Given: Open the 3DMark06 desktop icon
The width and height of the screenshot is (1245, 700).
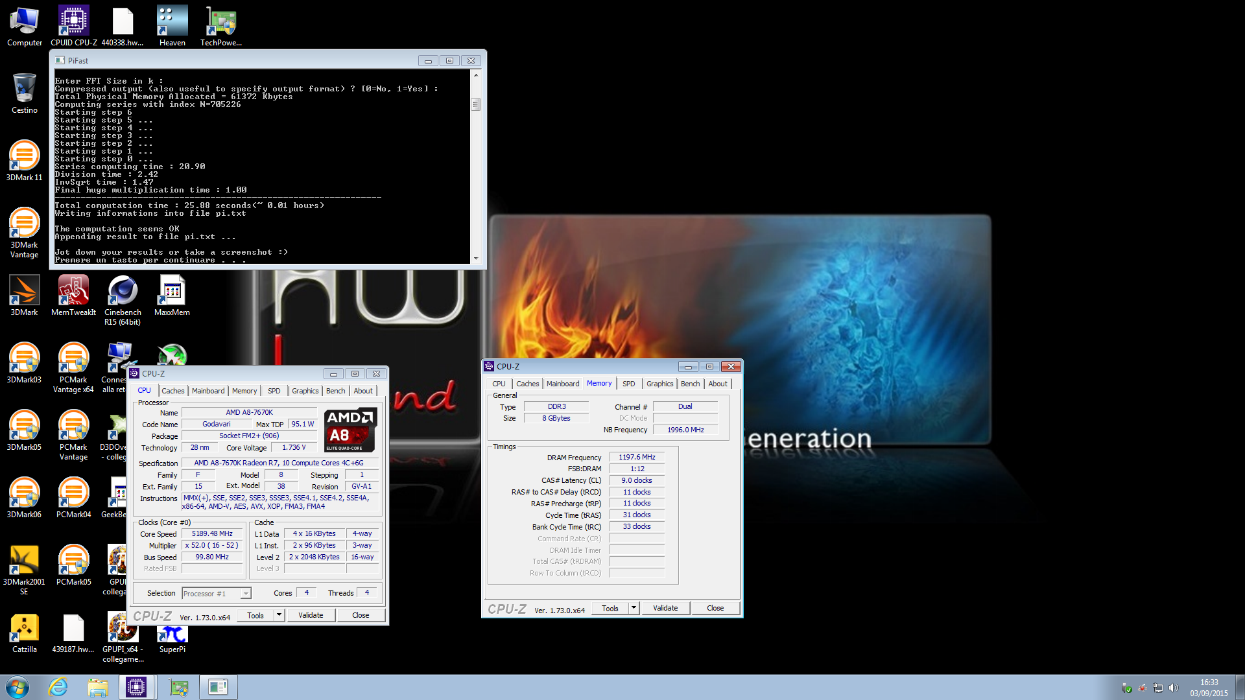Looking at the screenshot, I should pos(25,498).
